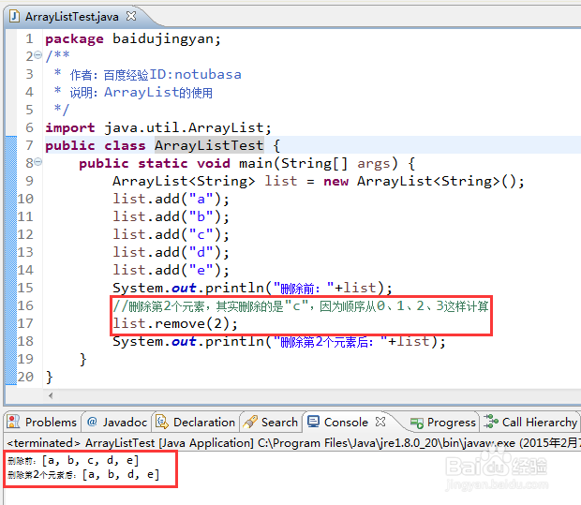Open the Javadoc view tab
The image size is (581, 505).
[117, 422]
